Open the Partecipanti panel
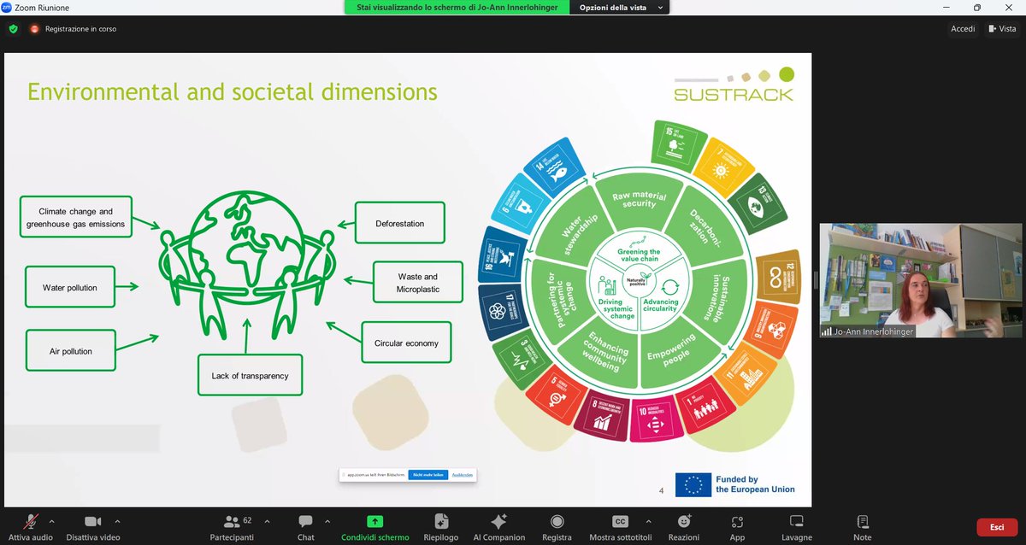The image size is (1026, 545). point(232,526)
